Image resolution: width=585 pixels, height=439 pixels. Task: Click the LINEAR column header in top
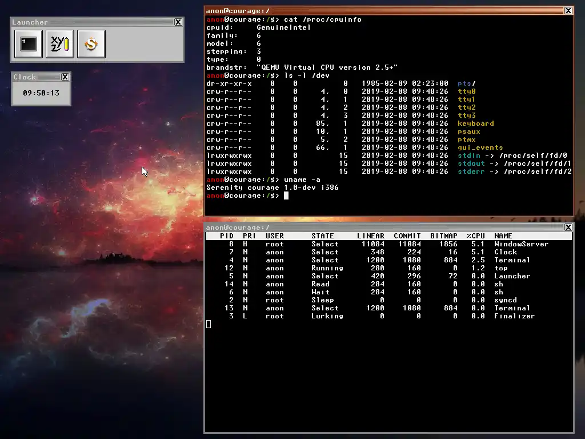[x=370, y=236]
